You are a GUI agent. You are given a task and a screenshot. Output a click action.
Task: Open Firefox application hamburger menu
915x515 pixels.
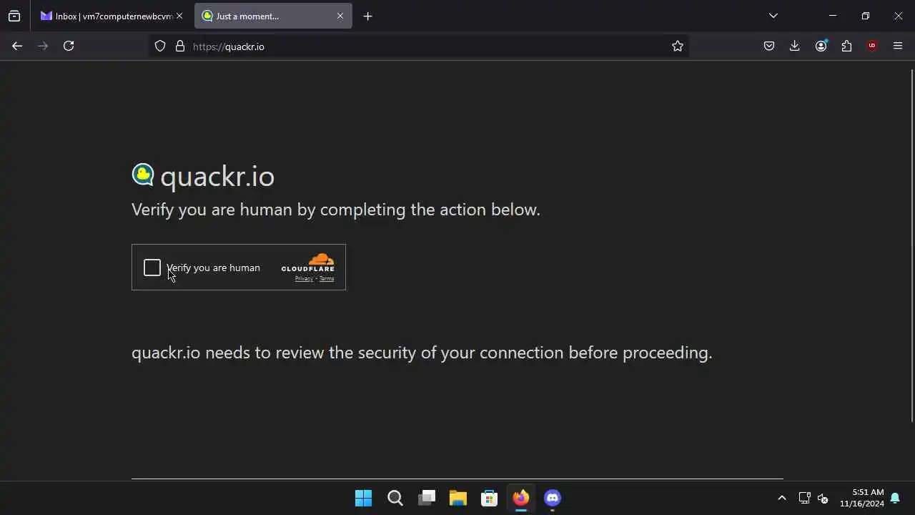tap(898, 46)
